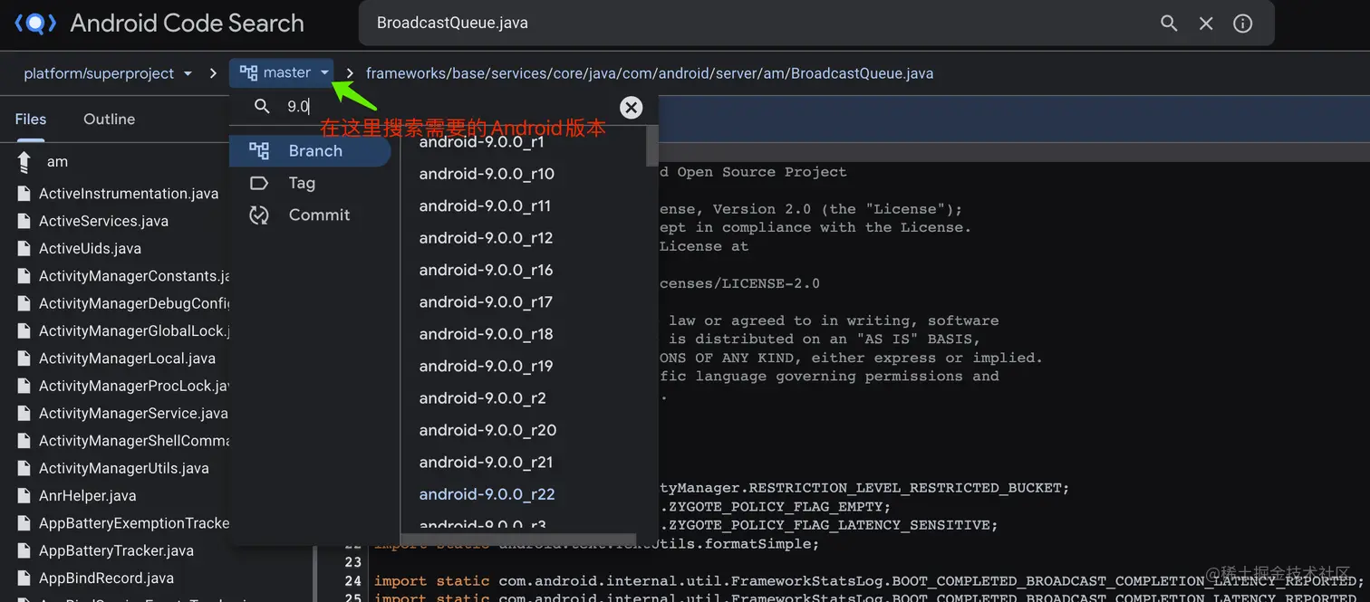Open the platform/superproject dropdown
Viewport: 1370px width, 602px height.
108,73
